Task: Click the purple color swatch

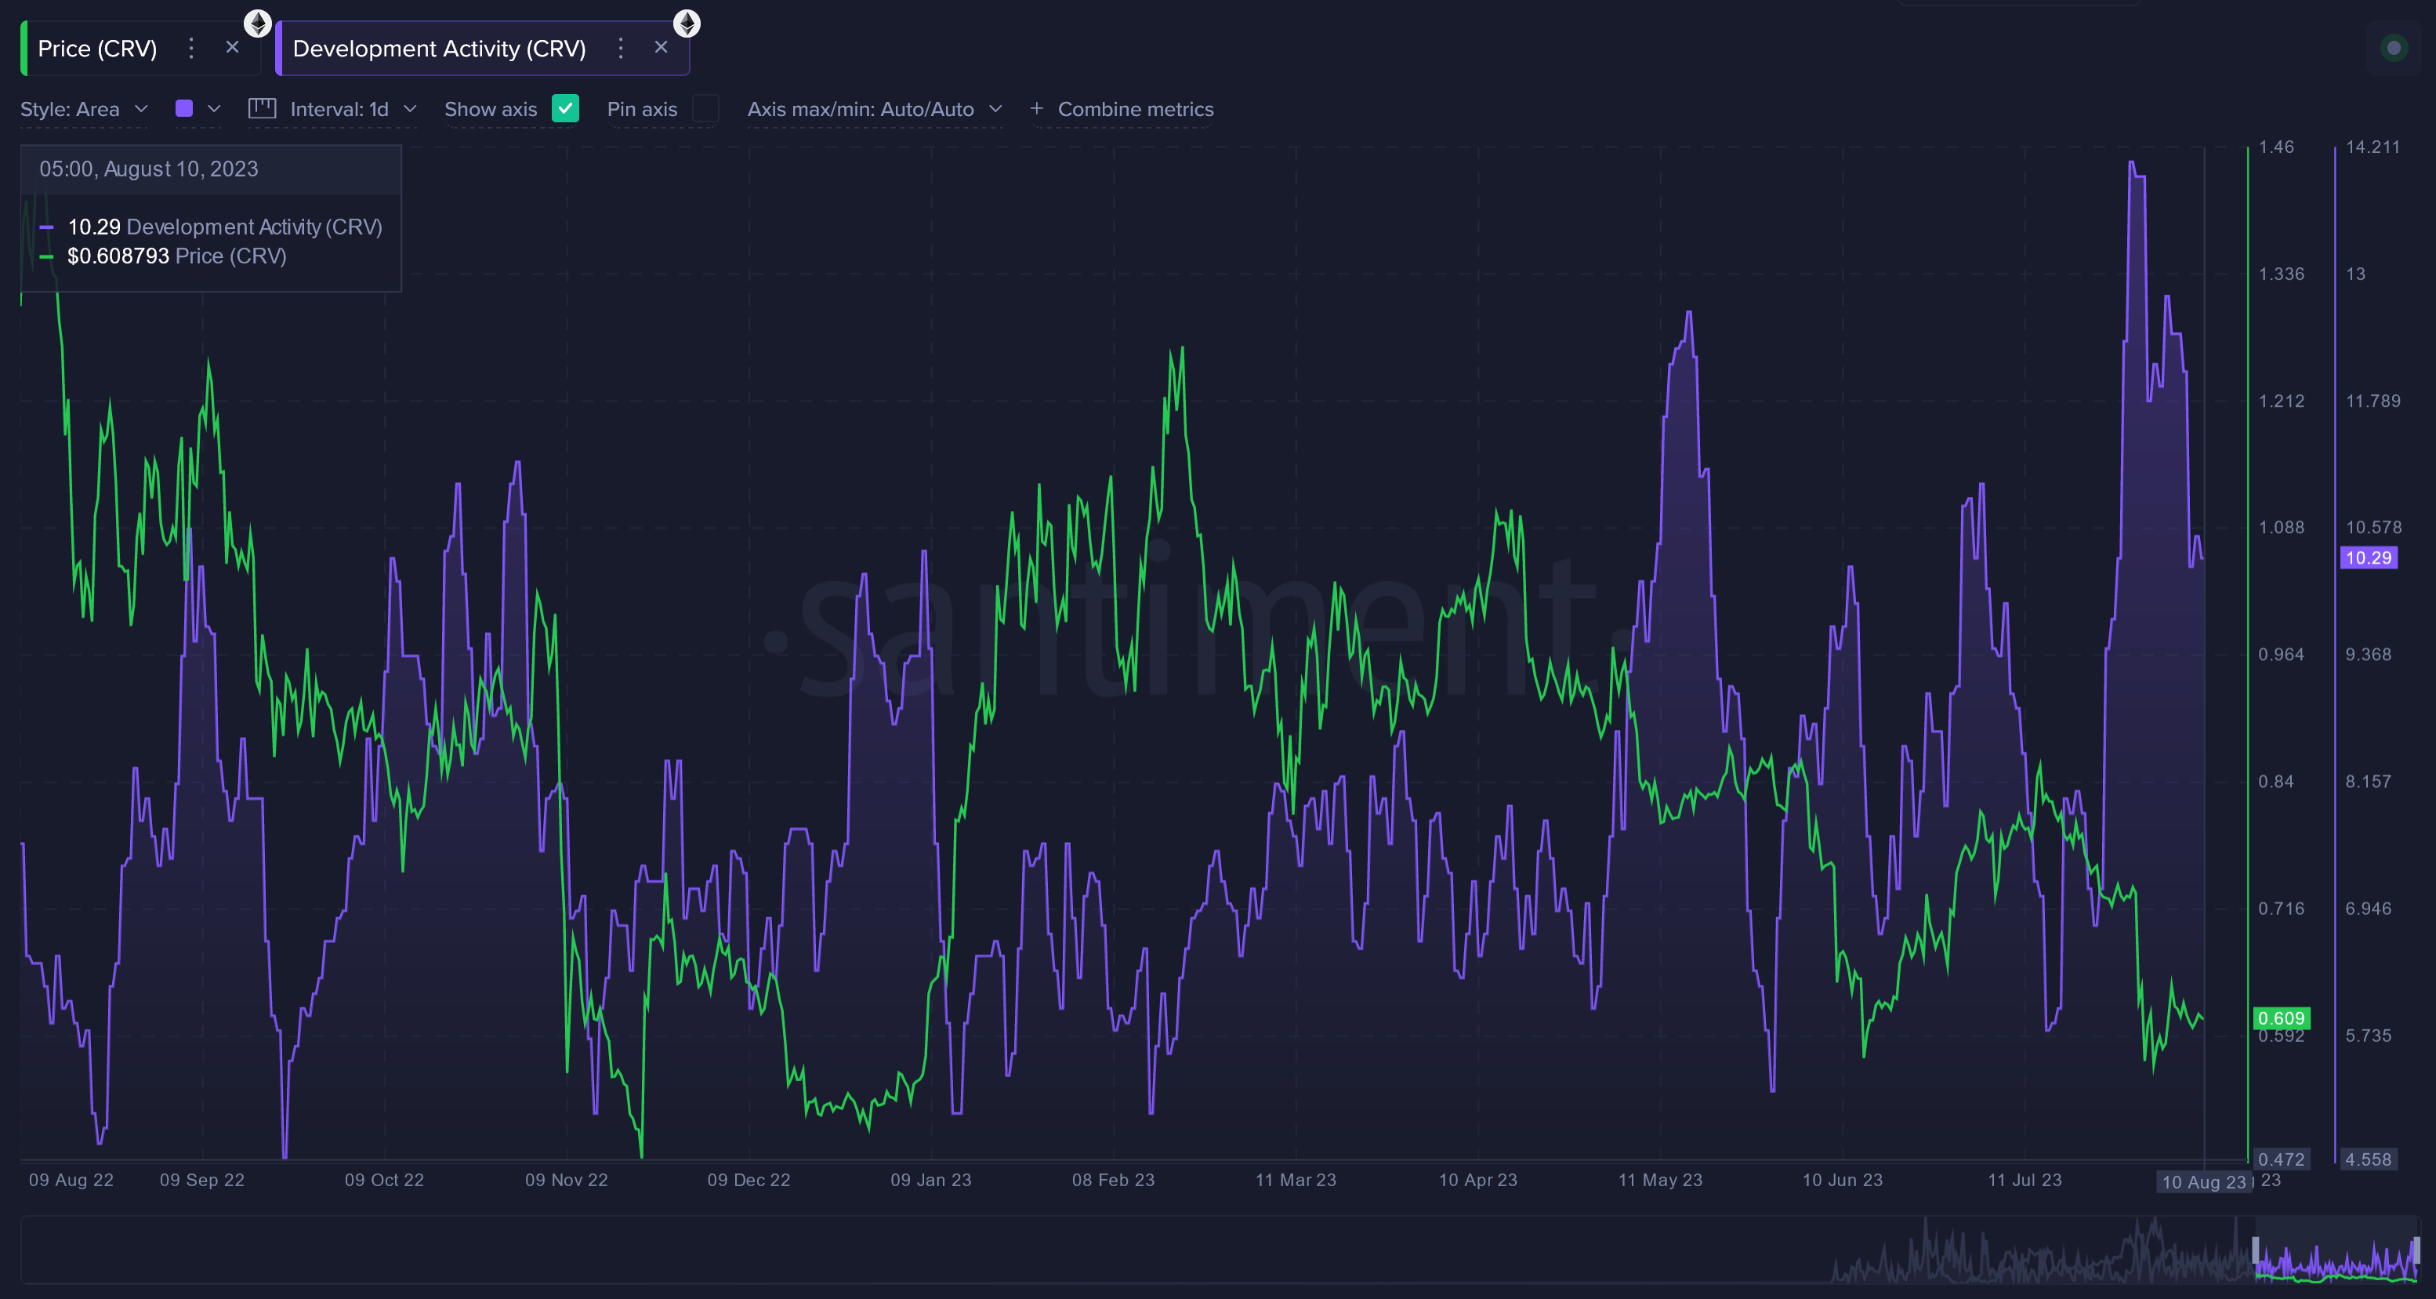Action: [184, 109]
